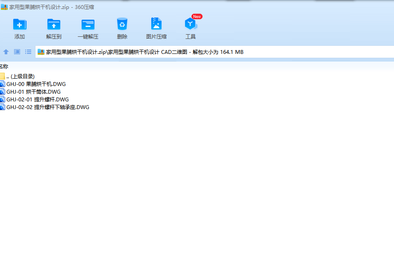This screenshot has height=269, width=394.
Task: Click the address path input field
Action: (x=215, y=52)
